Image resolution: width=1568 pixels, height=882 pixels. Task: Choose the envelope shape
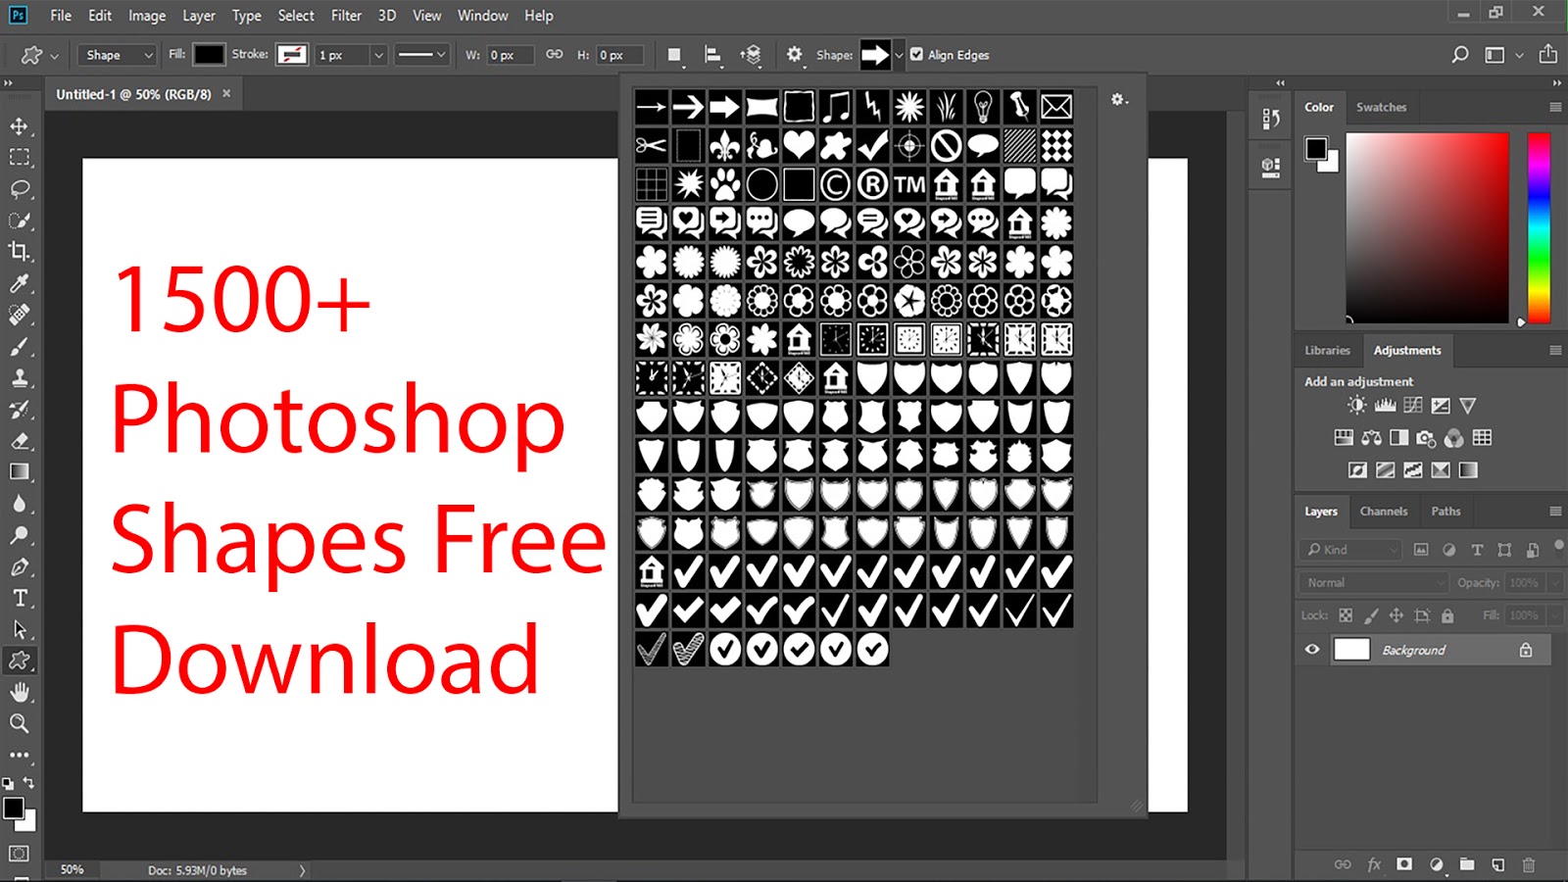(x=1056, y=107)
